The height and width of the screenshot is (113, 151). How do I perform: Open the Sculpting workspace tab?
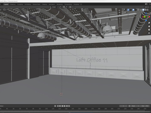(x=20, y=4)
